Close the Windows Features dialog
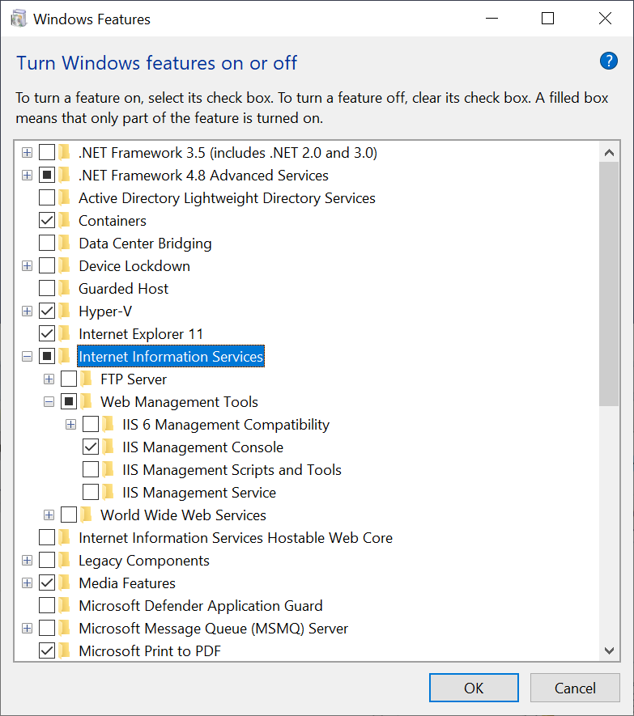Image resolution: width=634 pixels, height=716 pixels. 605,19
